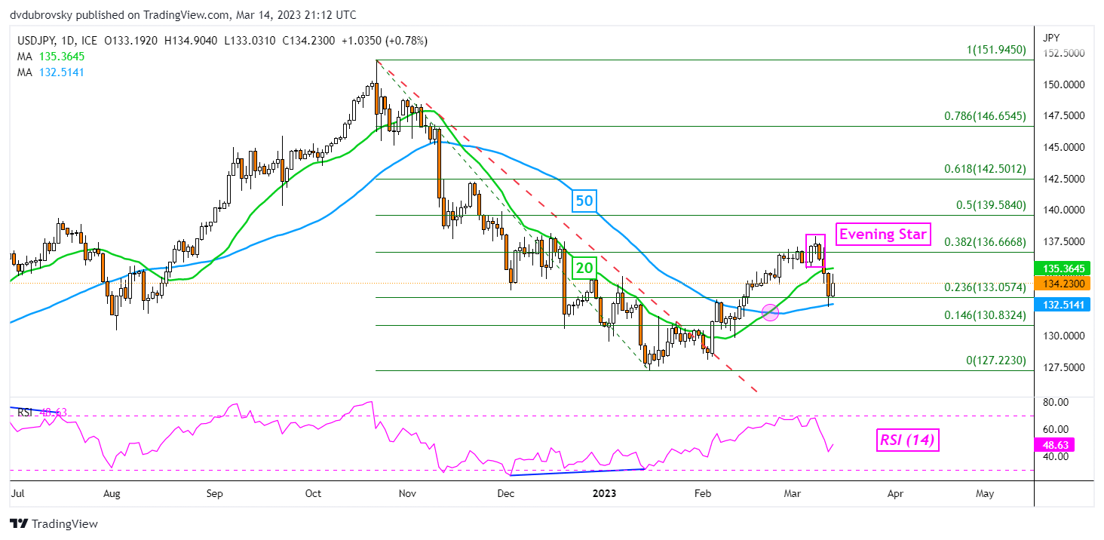Click the 127.5000 price axis value
This screenshot has width=1104, height=540.
(x=1064, y=367)
